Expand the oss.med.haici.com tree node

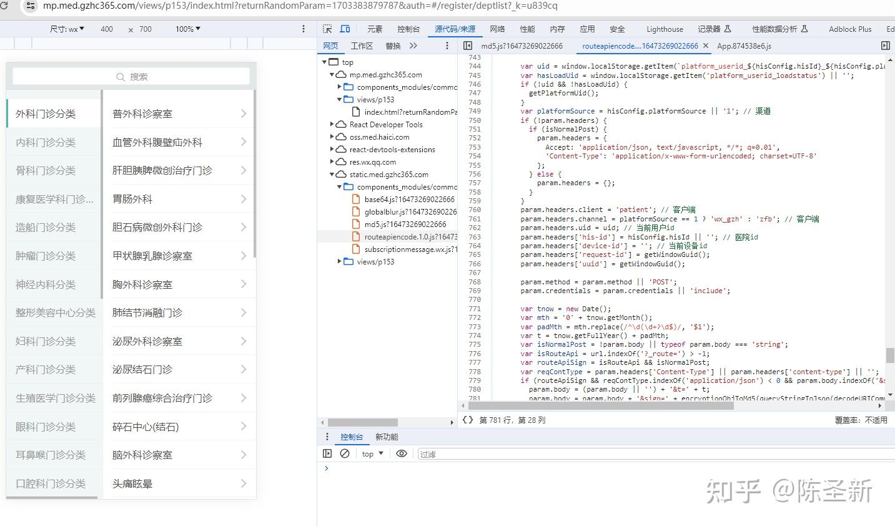[332, 137]
